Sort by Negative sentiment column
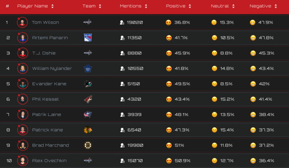This screenshot has width=289, height=168. click(276, 6)
